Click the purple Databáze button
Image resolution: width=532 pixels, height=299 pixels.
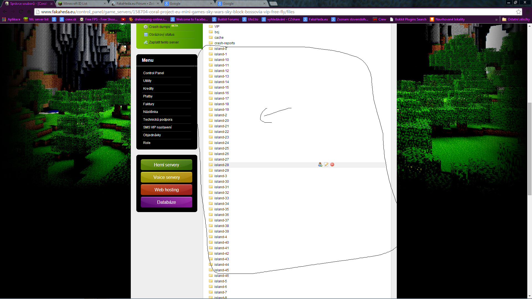coord(166,202)
